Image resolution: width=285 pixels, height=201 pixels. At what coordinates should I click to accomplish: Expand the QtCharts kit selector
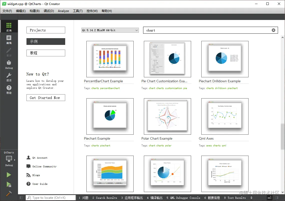(9, 159)
